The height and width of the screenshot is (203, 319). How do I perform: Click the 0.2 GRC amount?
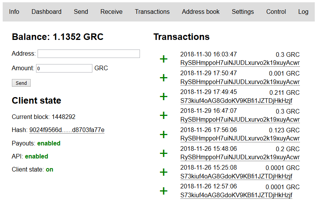pyautogui.click(x=288, y=149)
